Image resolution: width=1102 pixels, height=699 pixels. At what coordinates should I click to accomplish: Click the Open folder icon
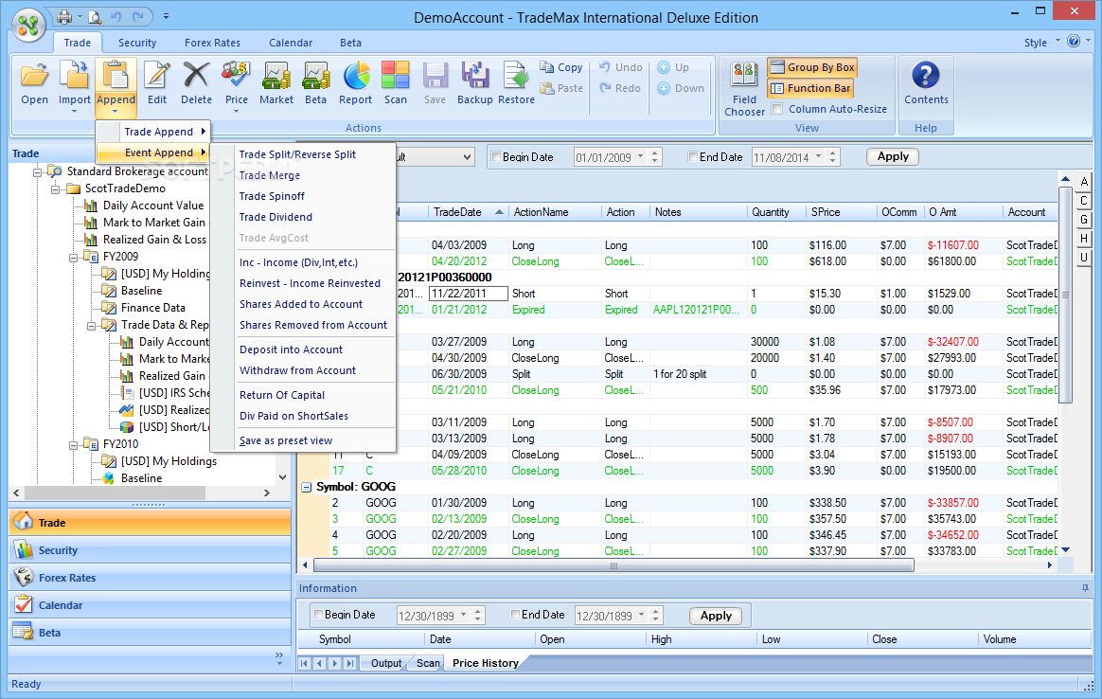click(x=34, y=75)
